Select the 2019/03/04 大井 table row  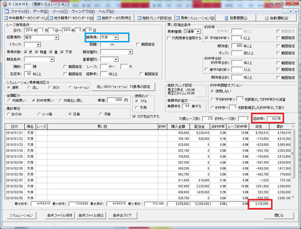tap(148, 192)
